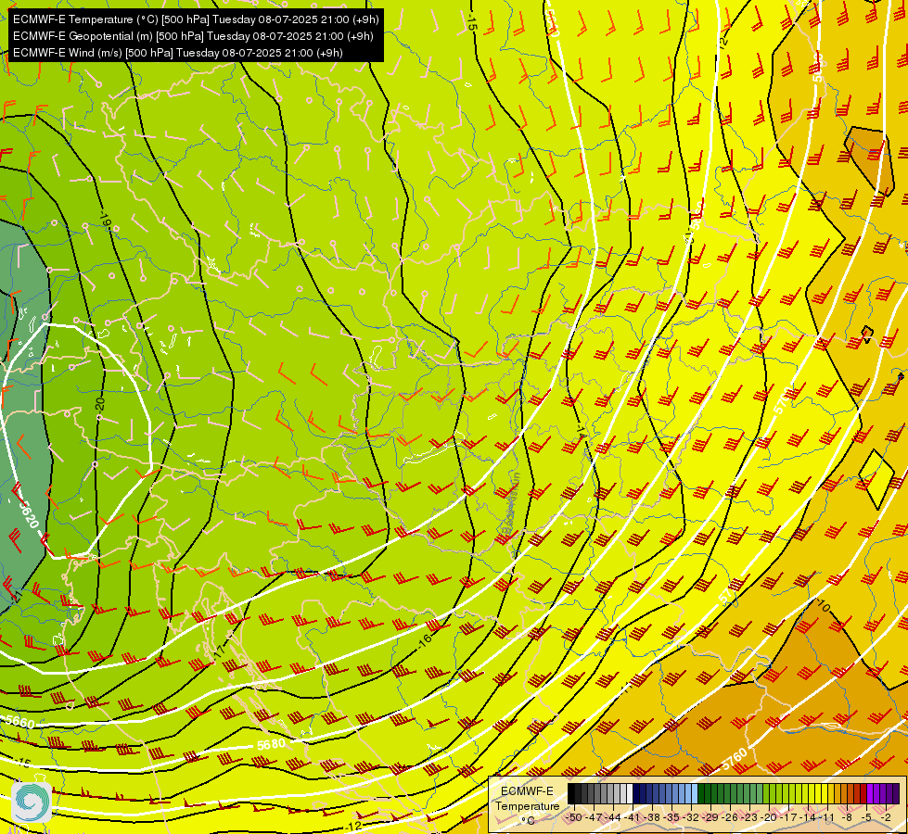Click the 5620 geopotential contour label

pyautogui.click(x=28, y=514)
